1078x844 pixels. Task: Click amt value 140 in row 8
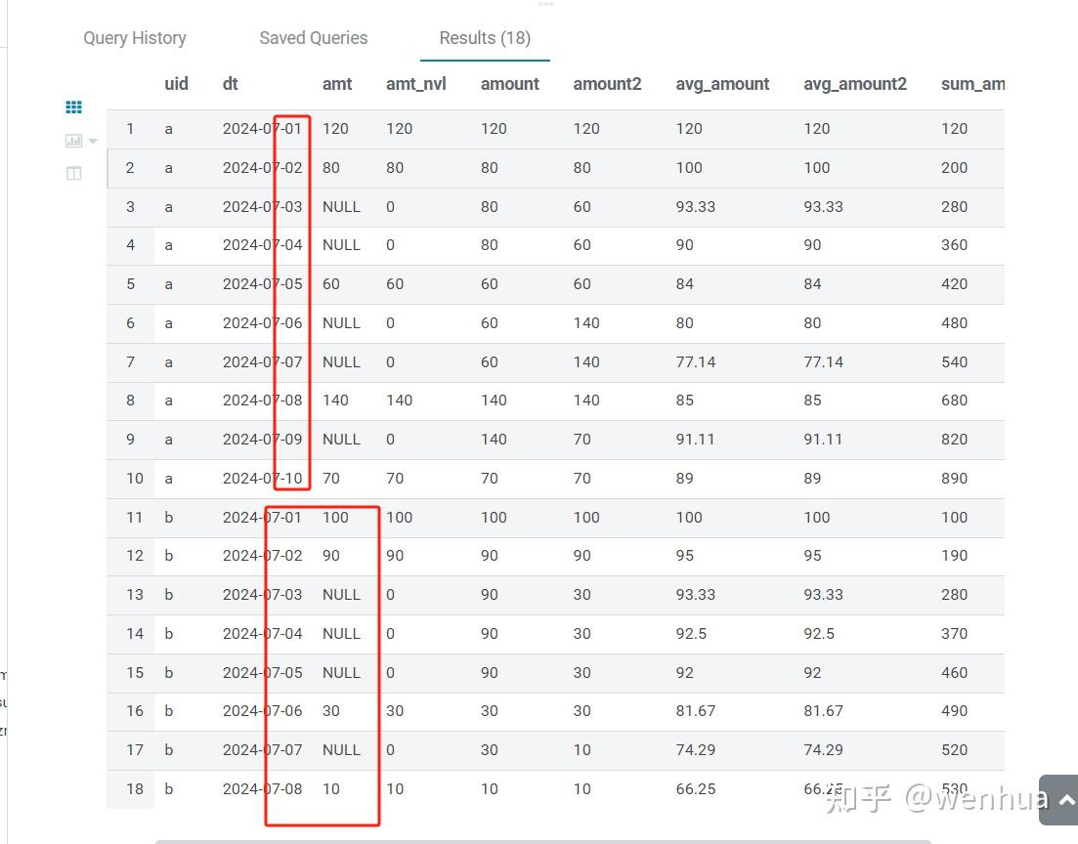(335, 400)
